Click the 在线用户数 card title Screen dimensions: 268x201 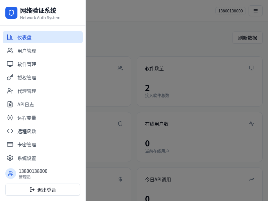(x=157, y=124)
